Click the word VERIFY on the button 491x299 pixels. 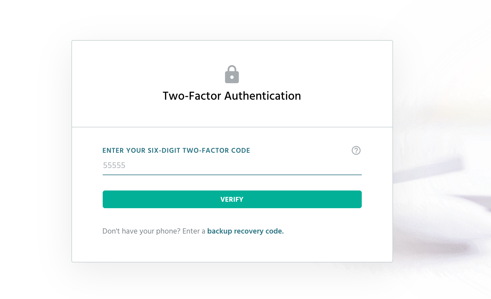point(232,199)
